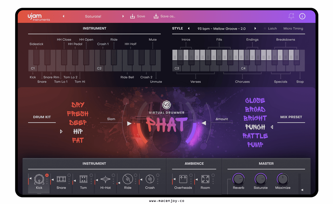Toggle the Hi-Hat mute indicator

tap(113, 175)
